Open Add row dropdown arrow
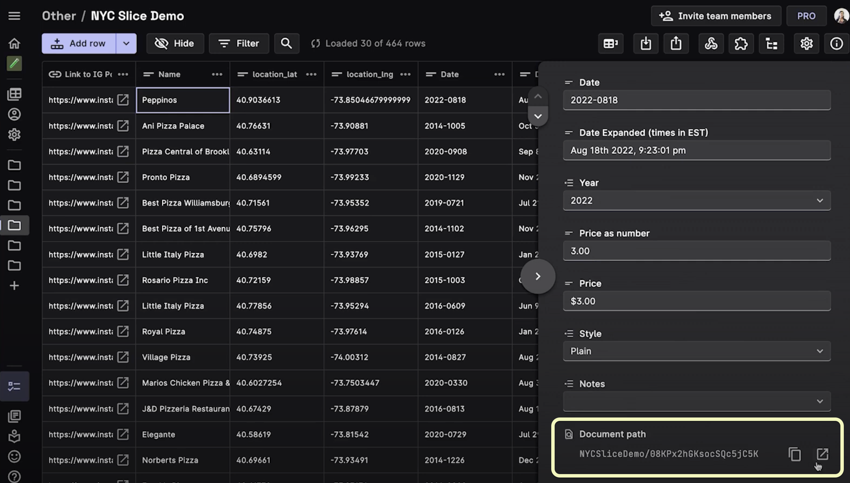This screenshot has width=850, height=483. point(126,44)
